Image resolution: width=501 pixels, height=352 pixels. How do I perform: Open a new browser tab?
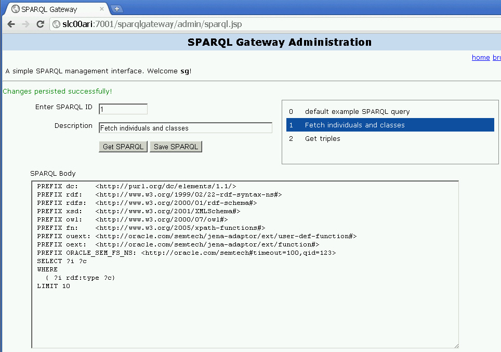(117, 9)
